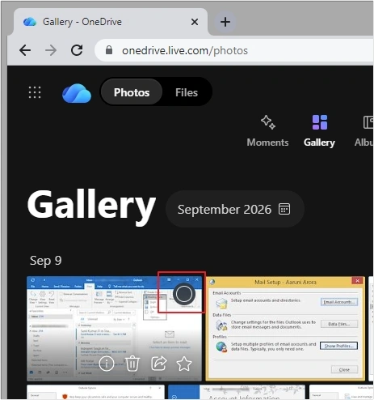The height and width of the screenshot is (400, 374).
Task: Focus the onedrive.live.com/photos address bar
Action: tap(233, 50)
